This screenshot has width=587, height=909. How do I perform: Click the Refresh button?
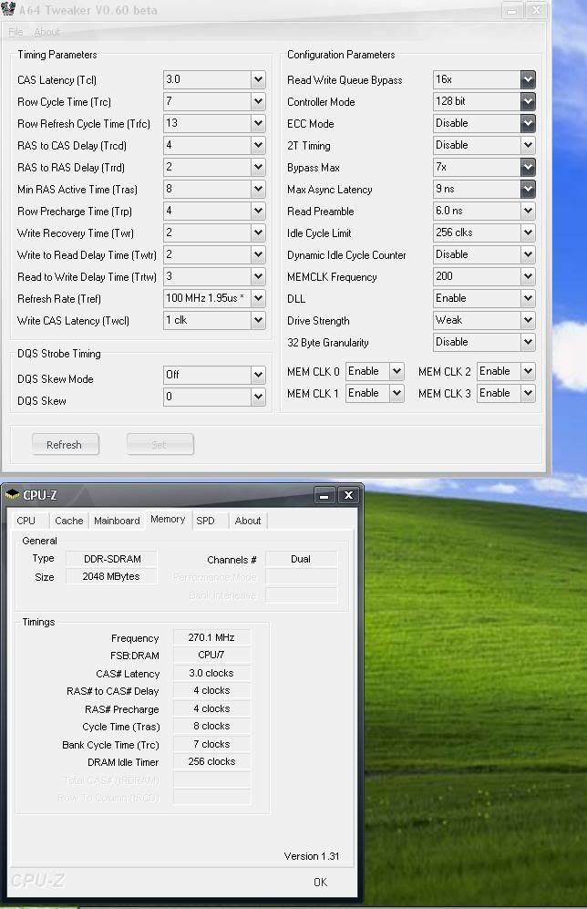[x=65, y=445]
